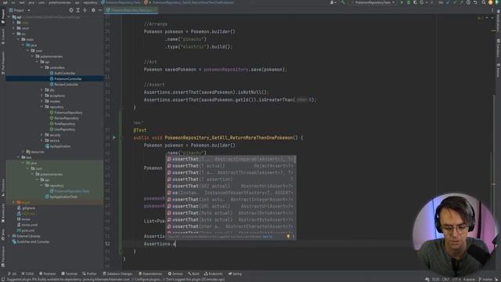Open user account dropdown in toolbar
Screen dimensions: 501x282
pyautogui.click(x=333, y=2)
